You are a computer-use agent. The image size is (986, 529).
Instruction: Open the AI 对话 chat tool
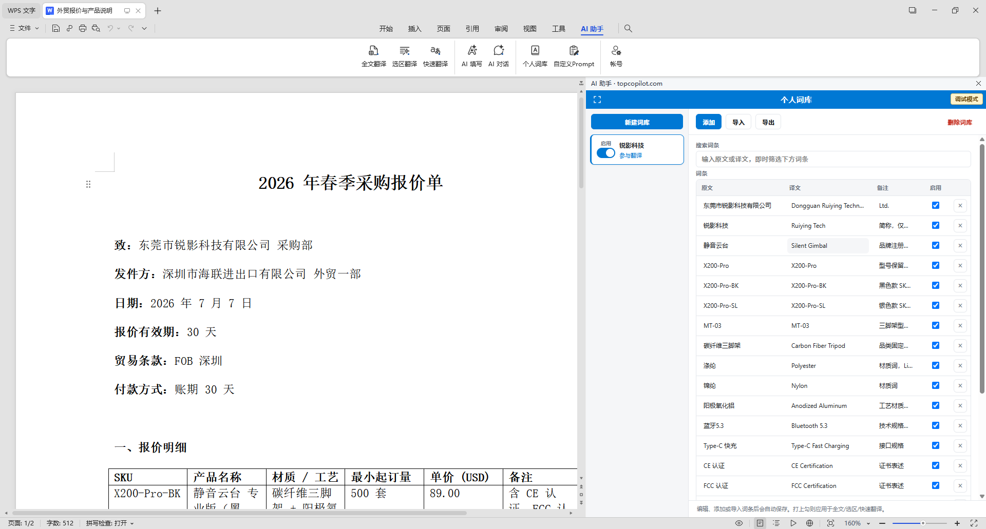pos(499,56)
